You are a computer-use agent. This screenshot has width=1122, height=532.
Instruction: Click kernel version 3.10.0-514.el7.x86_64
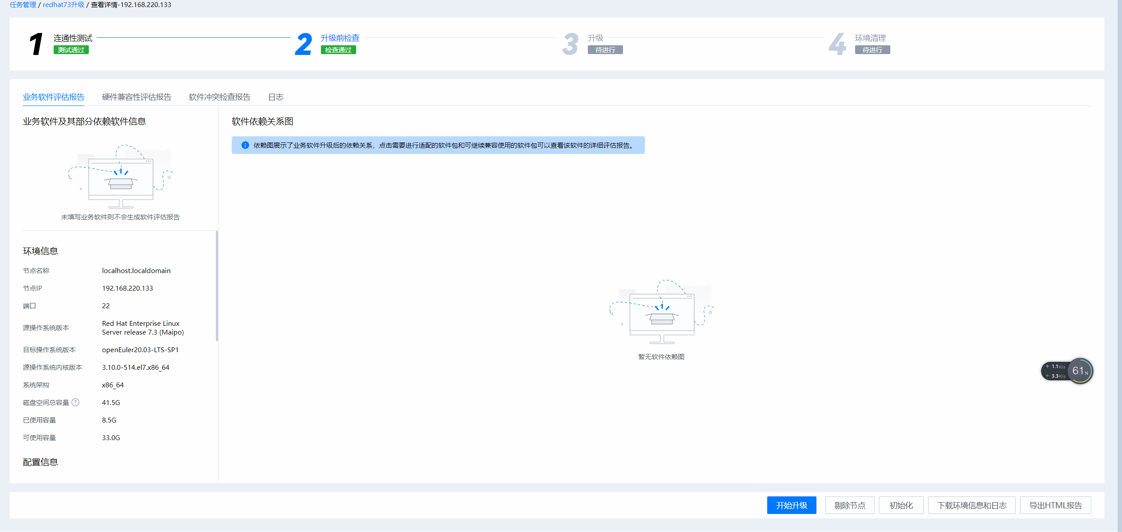(x=135, y=367)
